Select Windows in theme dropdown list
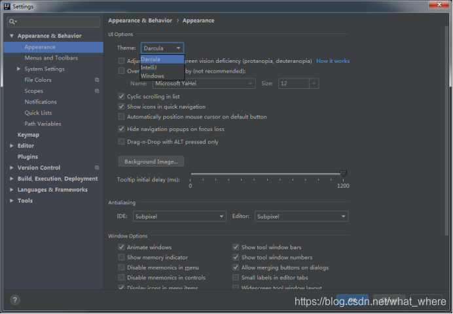453x314 pixels. click(x=162, y=76)
